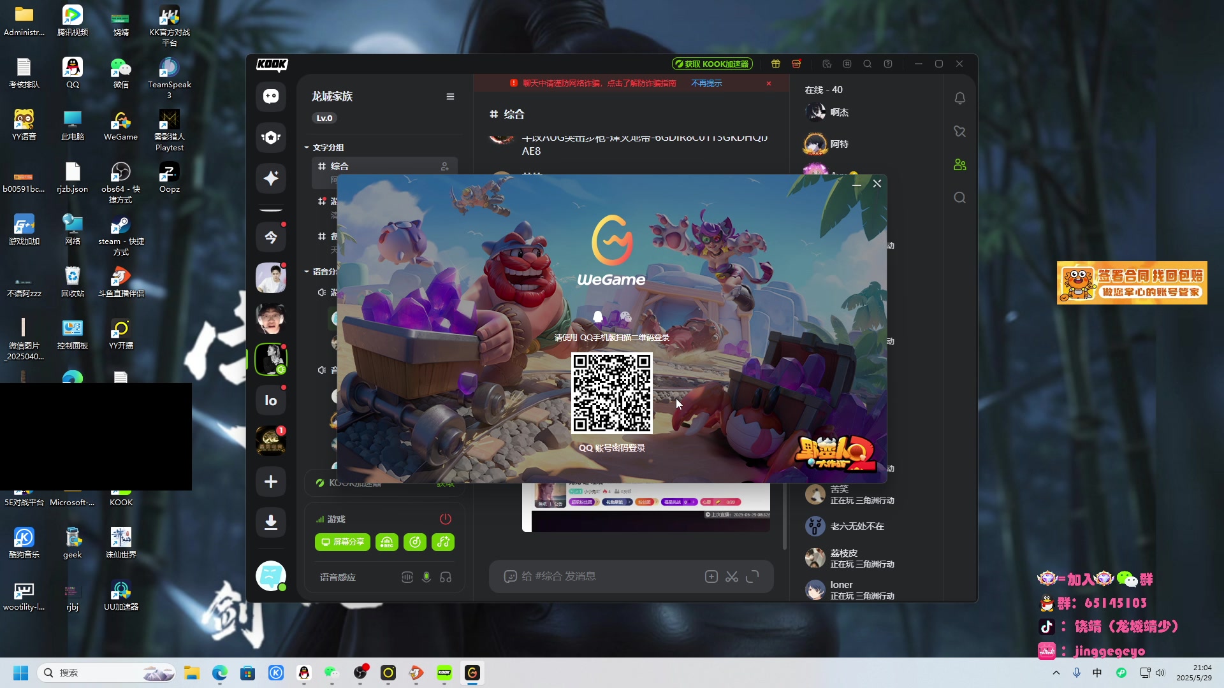Click the Windows Start button
1224x688 pixels.
pos(21,673)
